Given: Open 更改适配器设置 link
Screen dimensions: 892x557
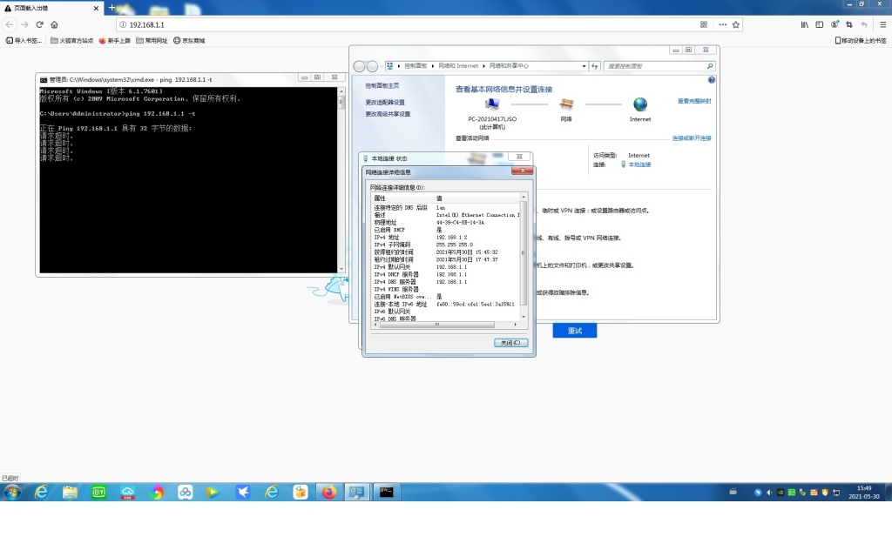Looking at the screenshot, I should click(385, 103).
